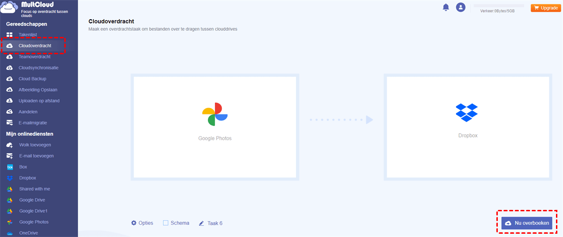Click the Cloudoverdracht cloud icon
Image resolution: width=563 pixels, height=237 pixels.
coord(9,46)
